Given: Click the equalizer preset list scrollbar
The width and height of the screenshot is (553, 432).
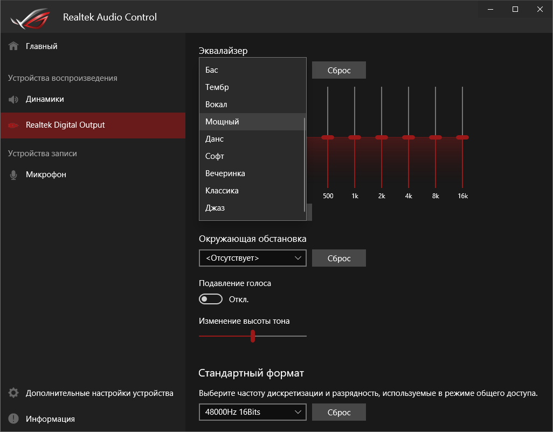Looking at the screenshot, I should [305, 164].
